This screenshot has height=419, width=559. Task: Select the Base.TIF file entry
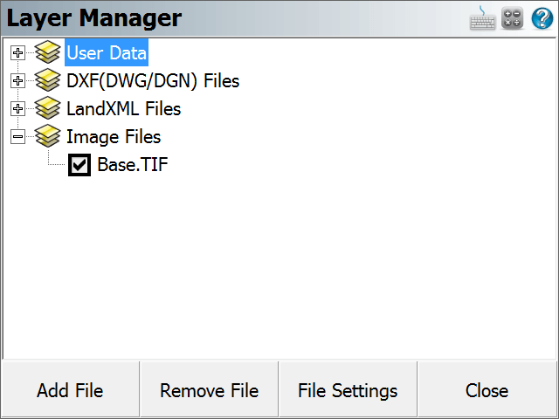[x=133, y=164]
